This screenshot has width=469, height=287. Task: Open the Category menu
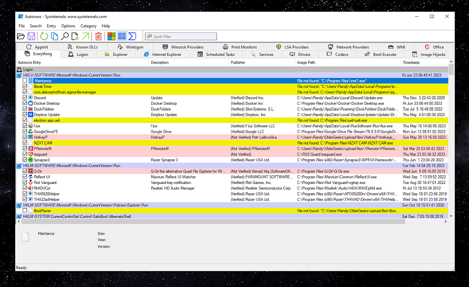[88, 26]
